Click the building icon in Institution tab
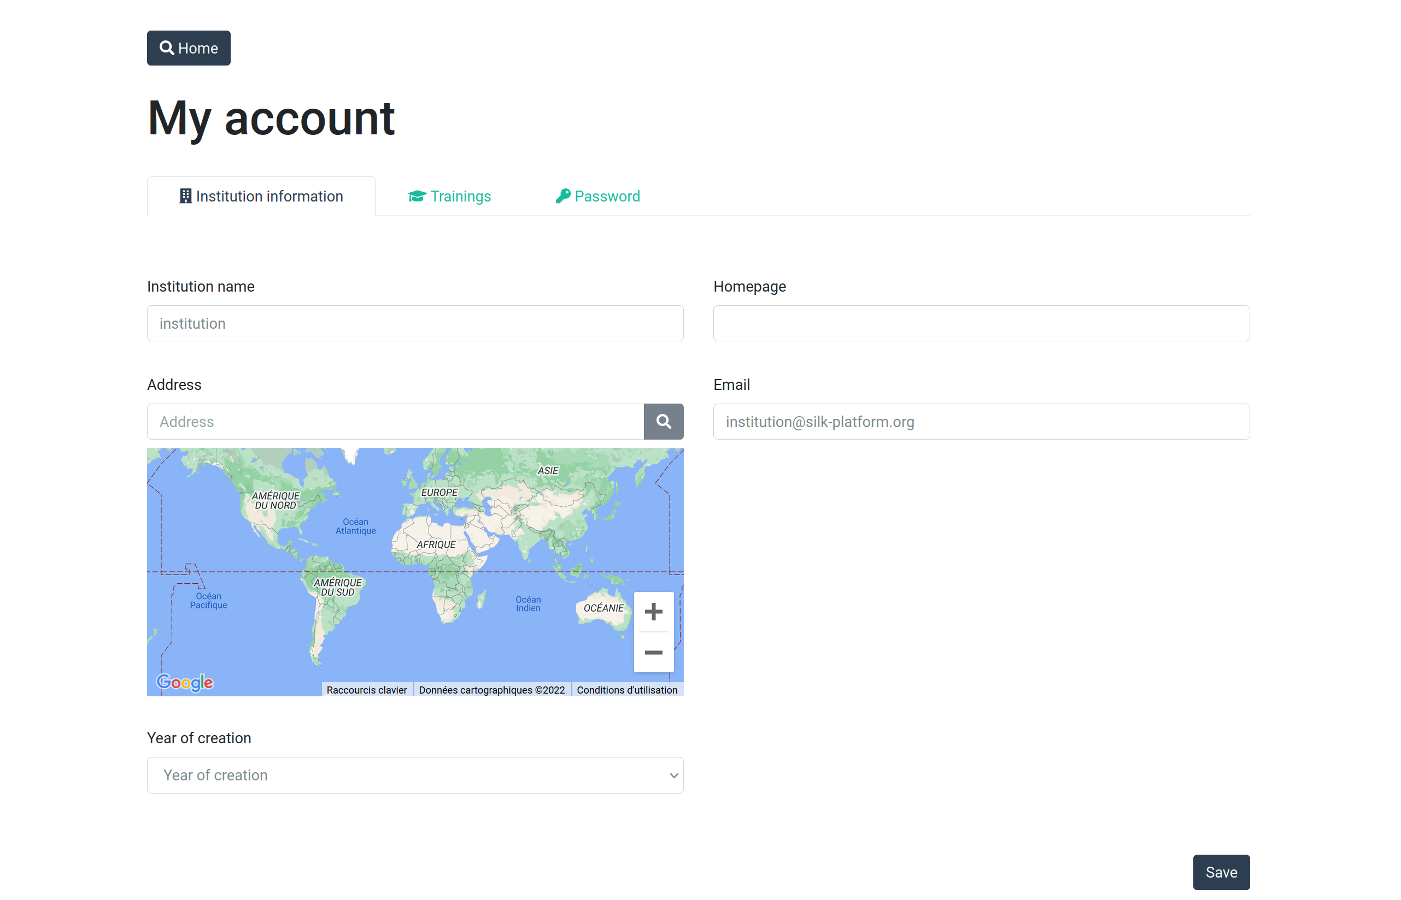The height and width of the screenshot is (900, 1401). pyautogui.click(x=185, y=197)
